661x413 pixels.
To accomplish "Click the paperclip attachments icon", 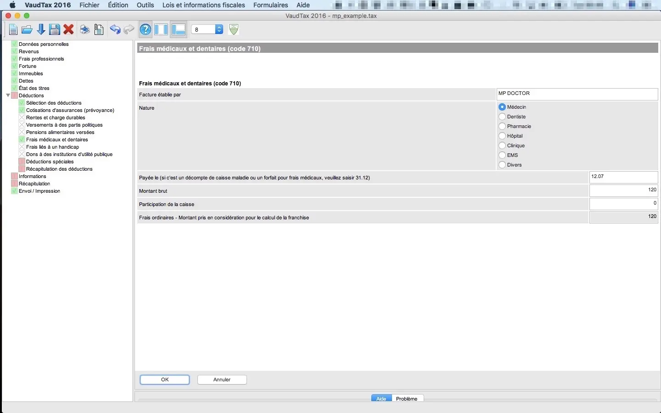I will coord(99,30).
